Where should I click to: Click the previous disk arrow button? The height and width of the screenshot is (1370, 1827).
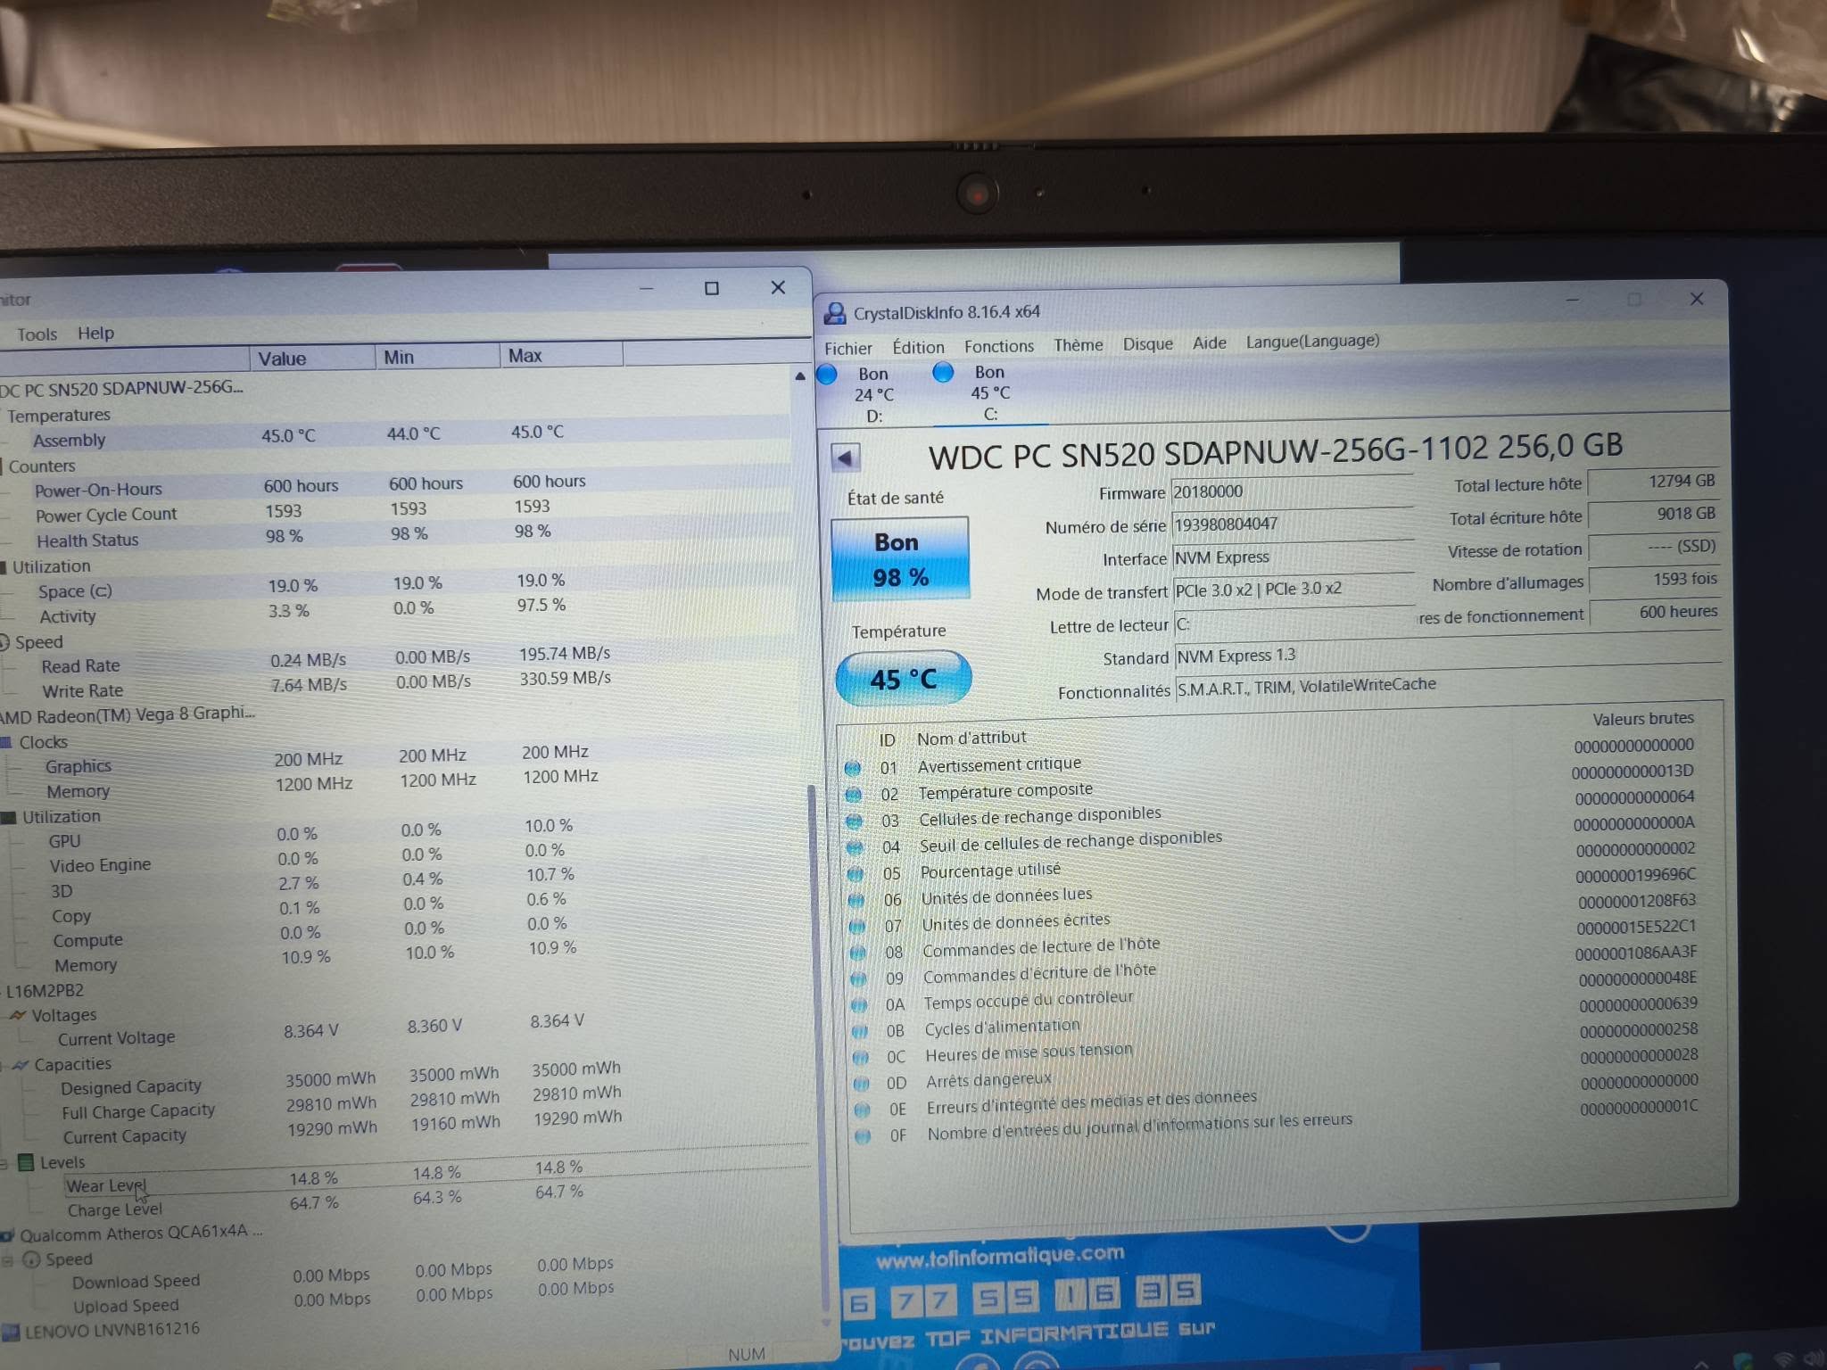point(845,458)
